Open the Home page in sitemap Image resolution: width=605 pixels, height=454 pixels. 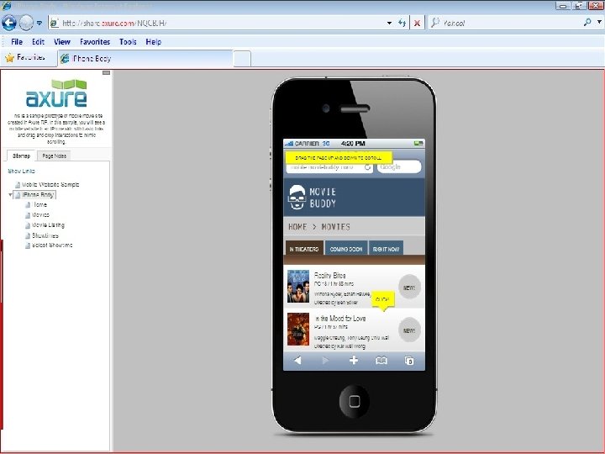pos(39,204)
